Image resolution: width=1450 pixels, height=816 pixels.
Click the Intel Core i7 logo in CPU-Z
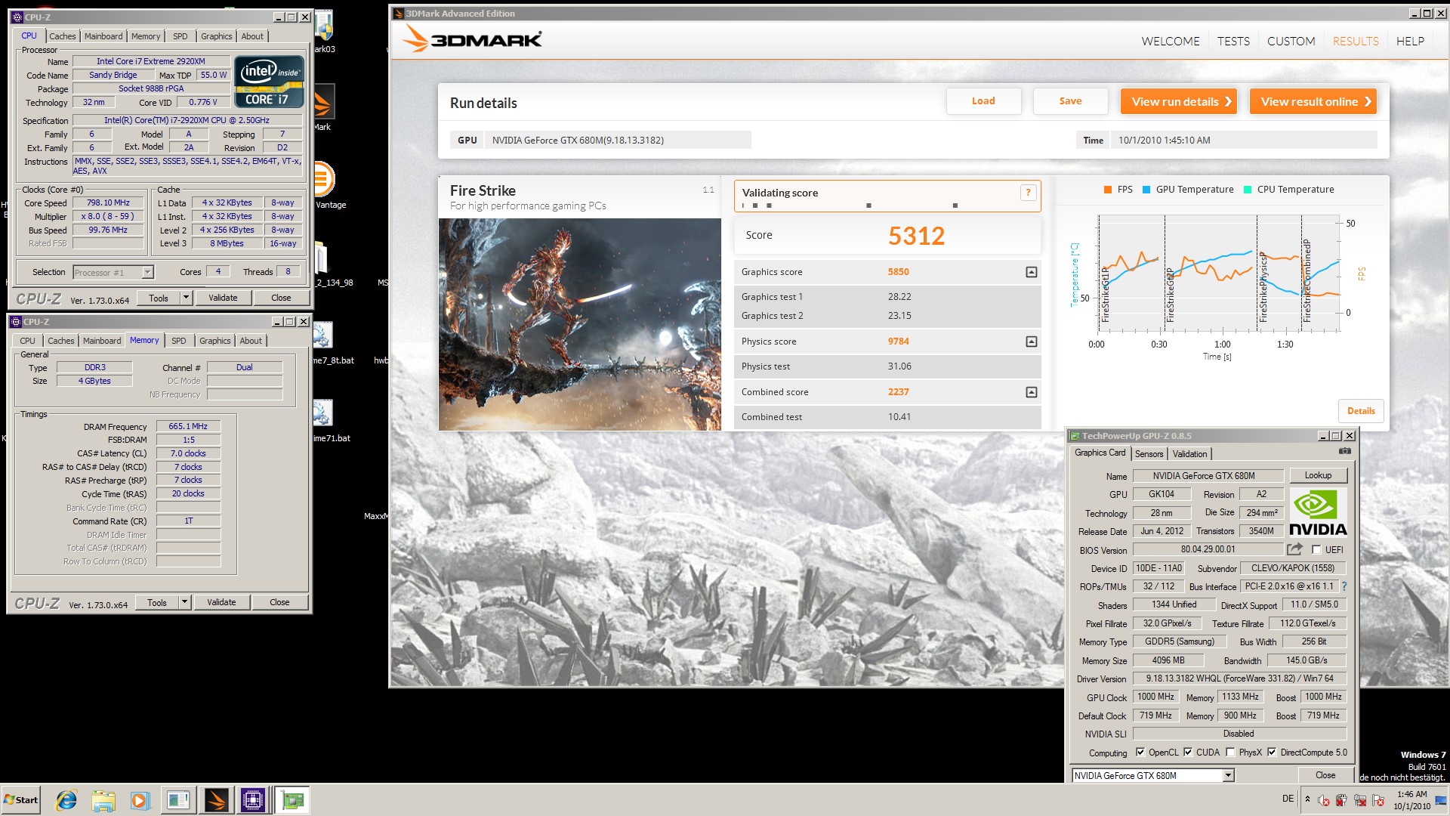270,82
